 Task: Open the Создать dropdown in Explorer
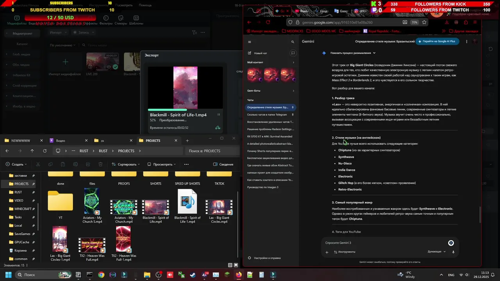[16, 164]
